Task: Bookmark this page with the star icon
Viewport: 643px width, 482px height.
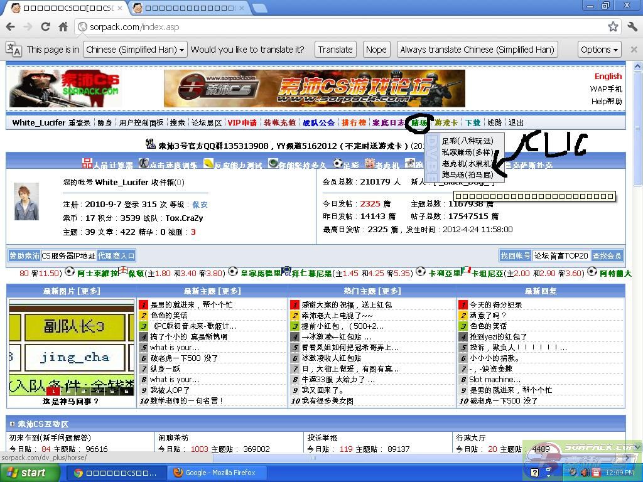Action: point(613,27)
